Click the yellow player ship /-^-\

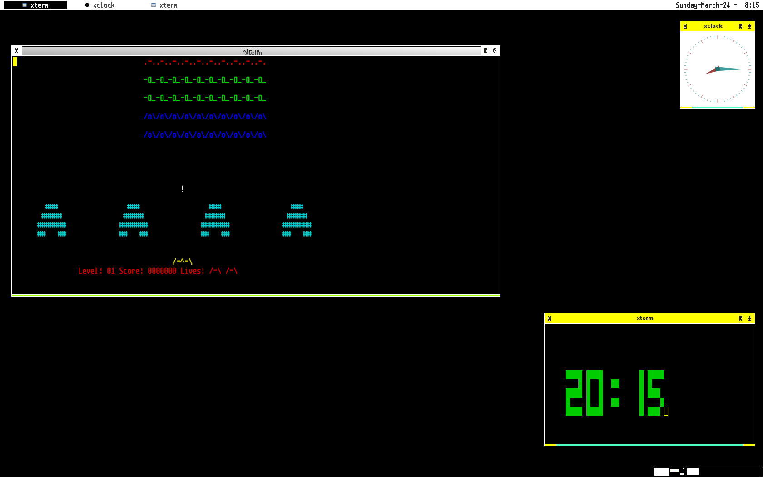(x=183, y=261)
